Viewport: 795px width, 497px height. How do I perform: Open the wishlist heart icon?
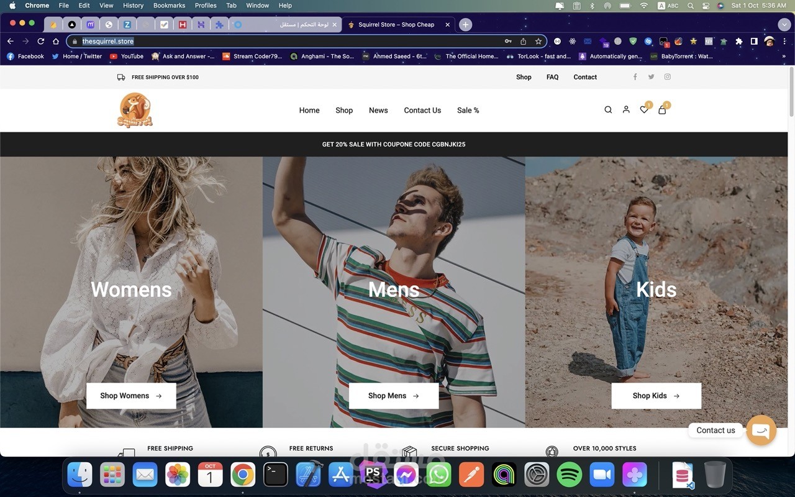(644, 109)
